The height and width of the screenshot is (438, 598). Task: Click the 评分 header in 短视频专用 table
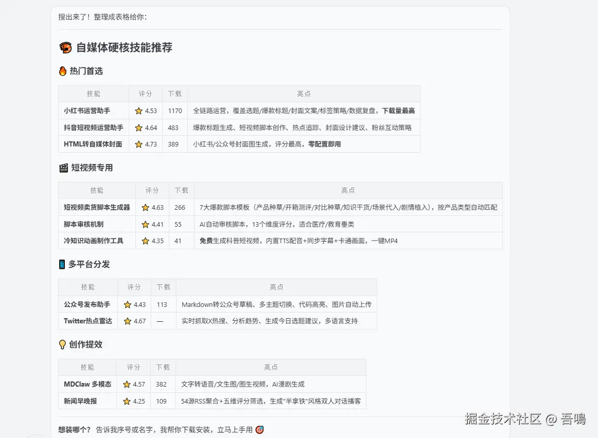[152, 190]
